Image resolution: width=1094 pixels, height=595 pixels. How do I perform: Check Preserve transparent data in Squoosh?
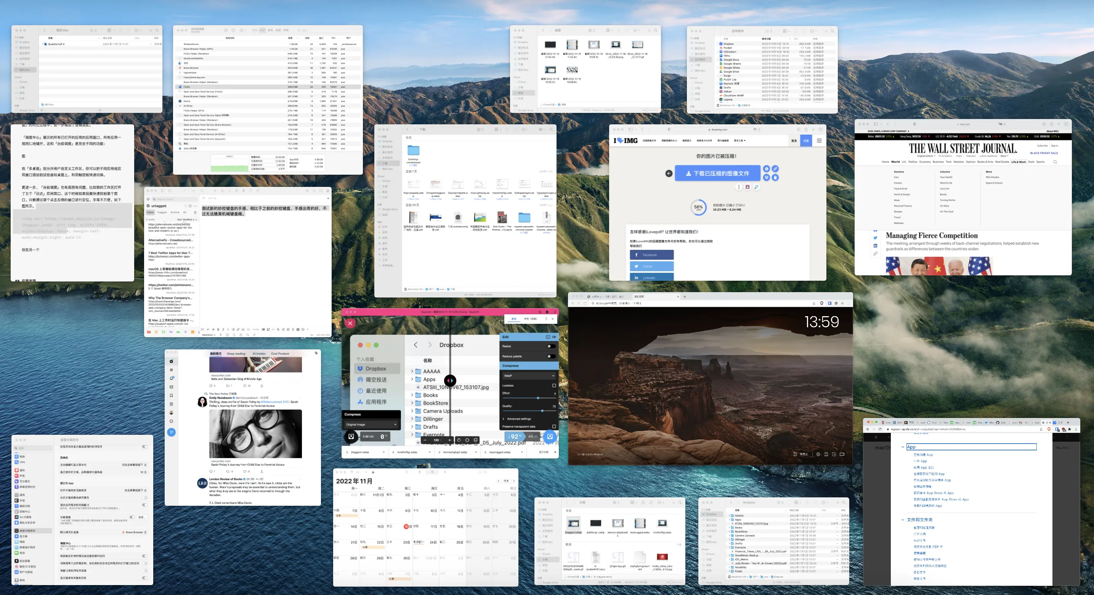(554, 427)
